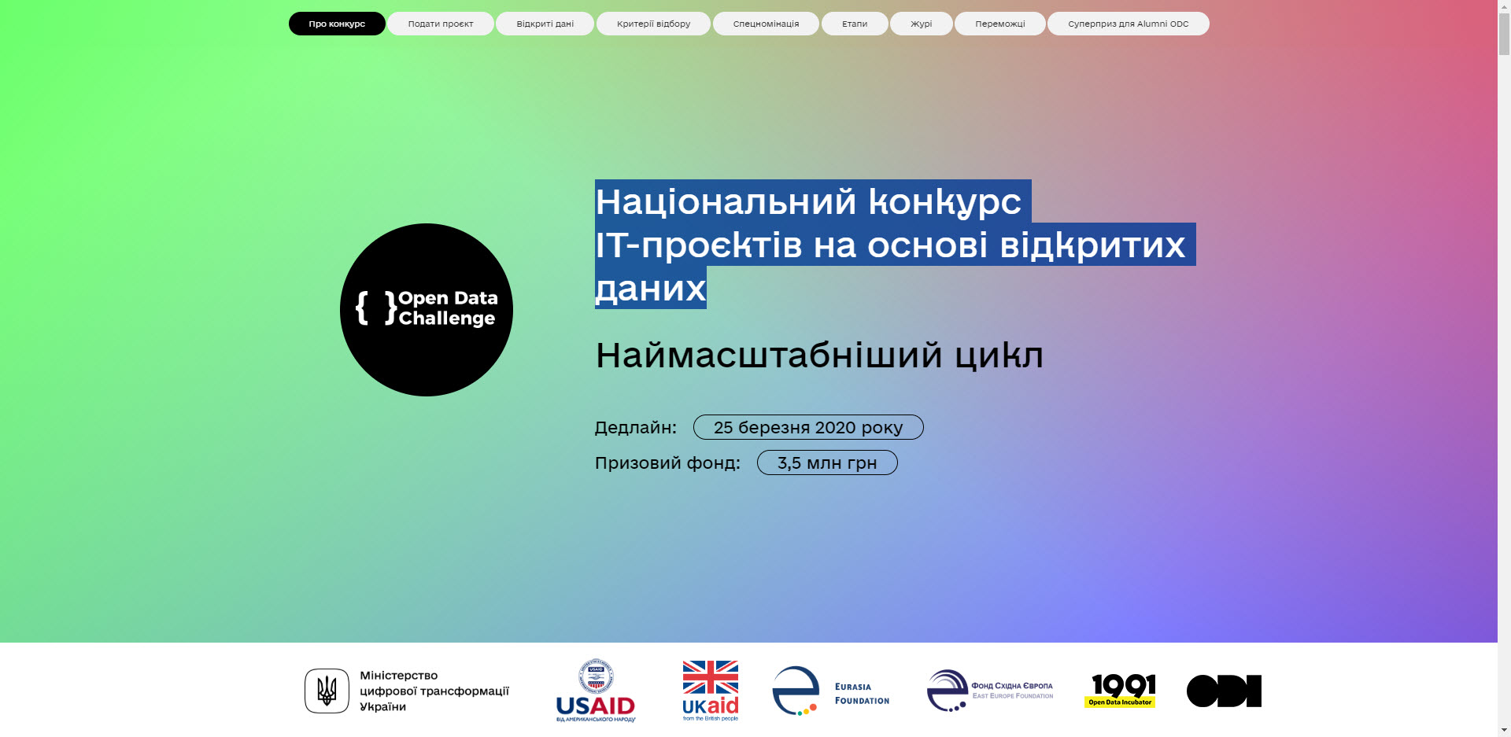
Task: Click the black ODI logo
Action: click(x=1224, y=691)
